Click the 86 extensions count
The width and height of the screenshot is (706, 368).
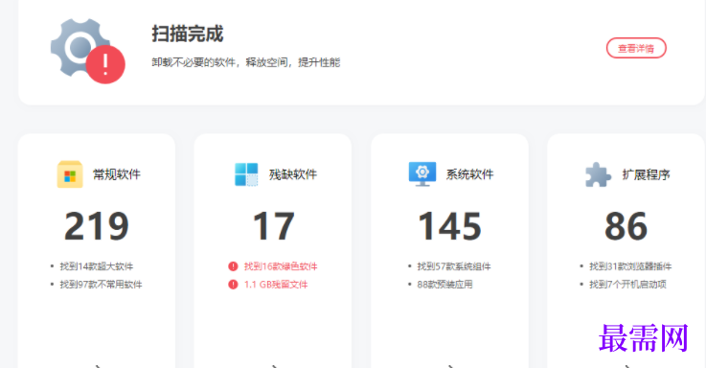(626, 226)
